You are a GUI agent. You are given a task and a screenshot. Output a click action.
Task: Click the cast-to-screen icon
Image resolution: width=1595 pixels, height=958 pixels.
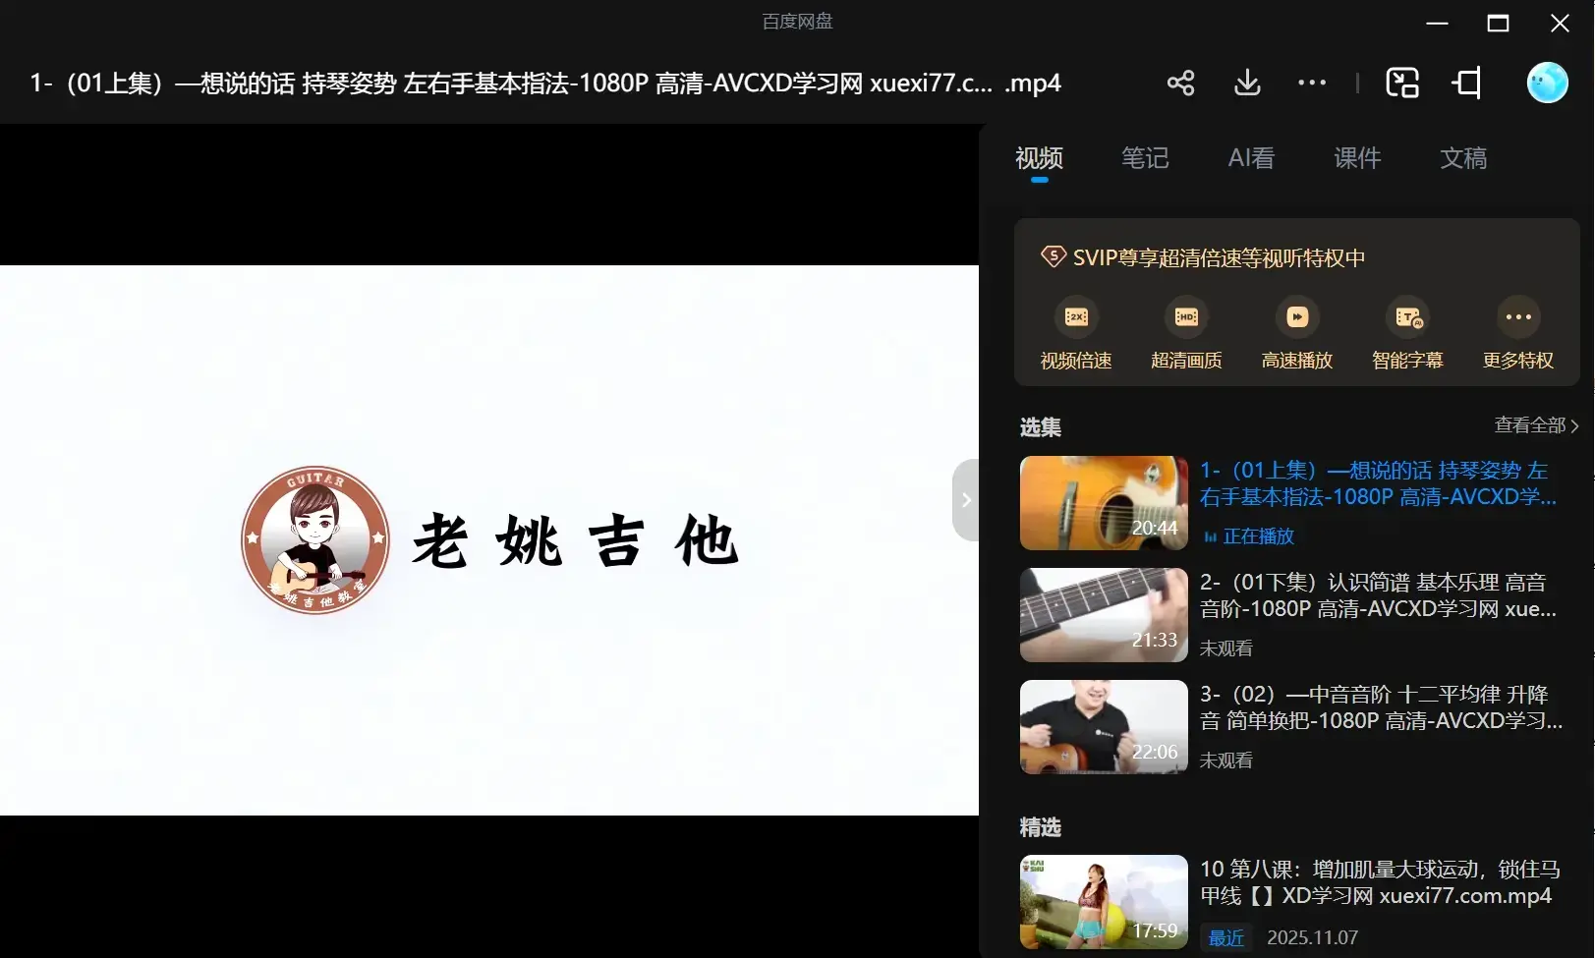tap(1465, 83)
